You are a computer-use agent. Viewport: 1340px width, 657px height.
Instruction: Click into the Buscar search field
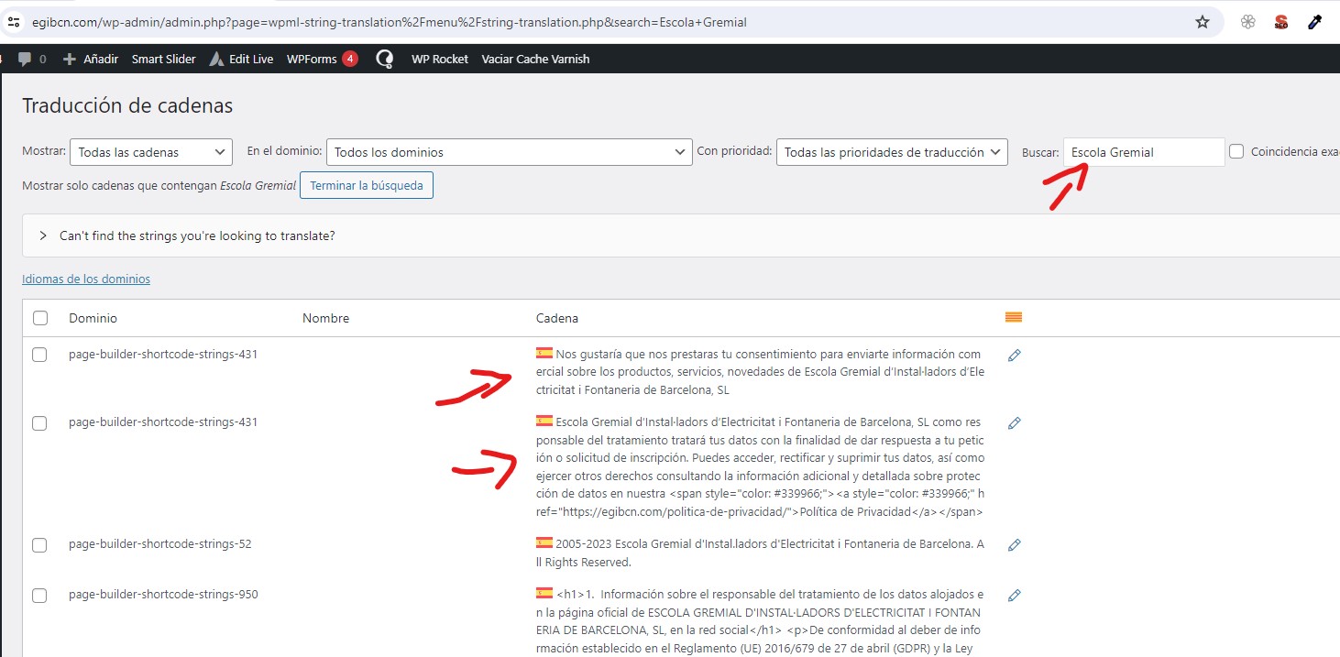coord(1144,152)
